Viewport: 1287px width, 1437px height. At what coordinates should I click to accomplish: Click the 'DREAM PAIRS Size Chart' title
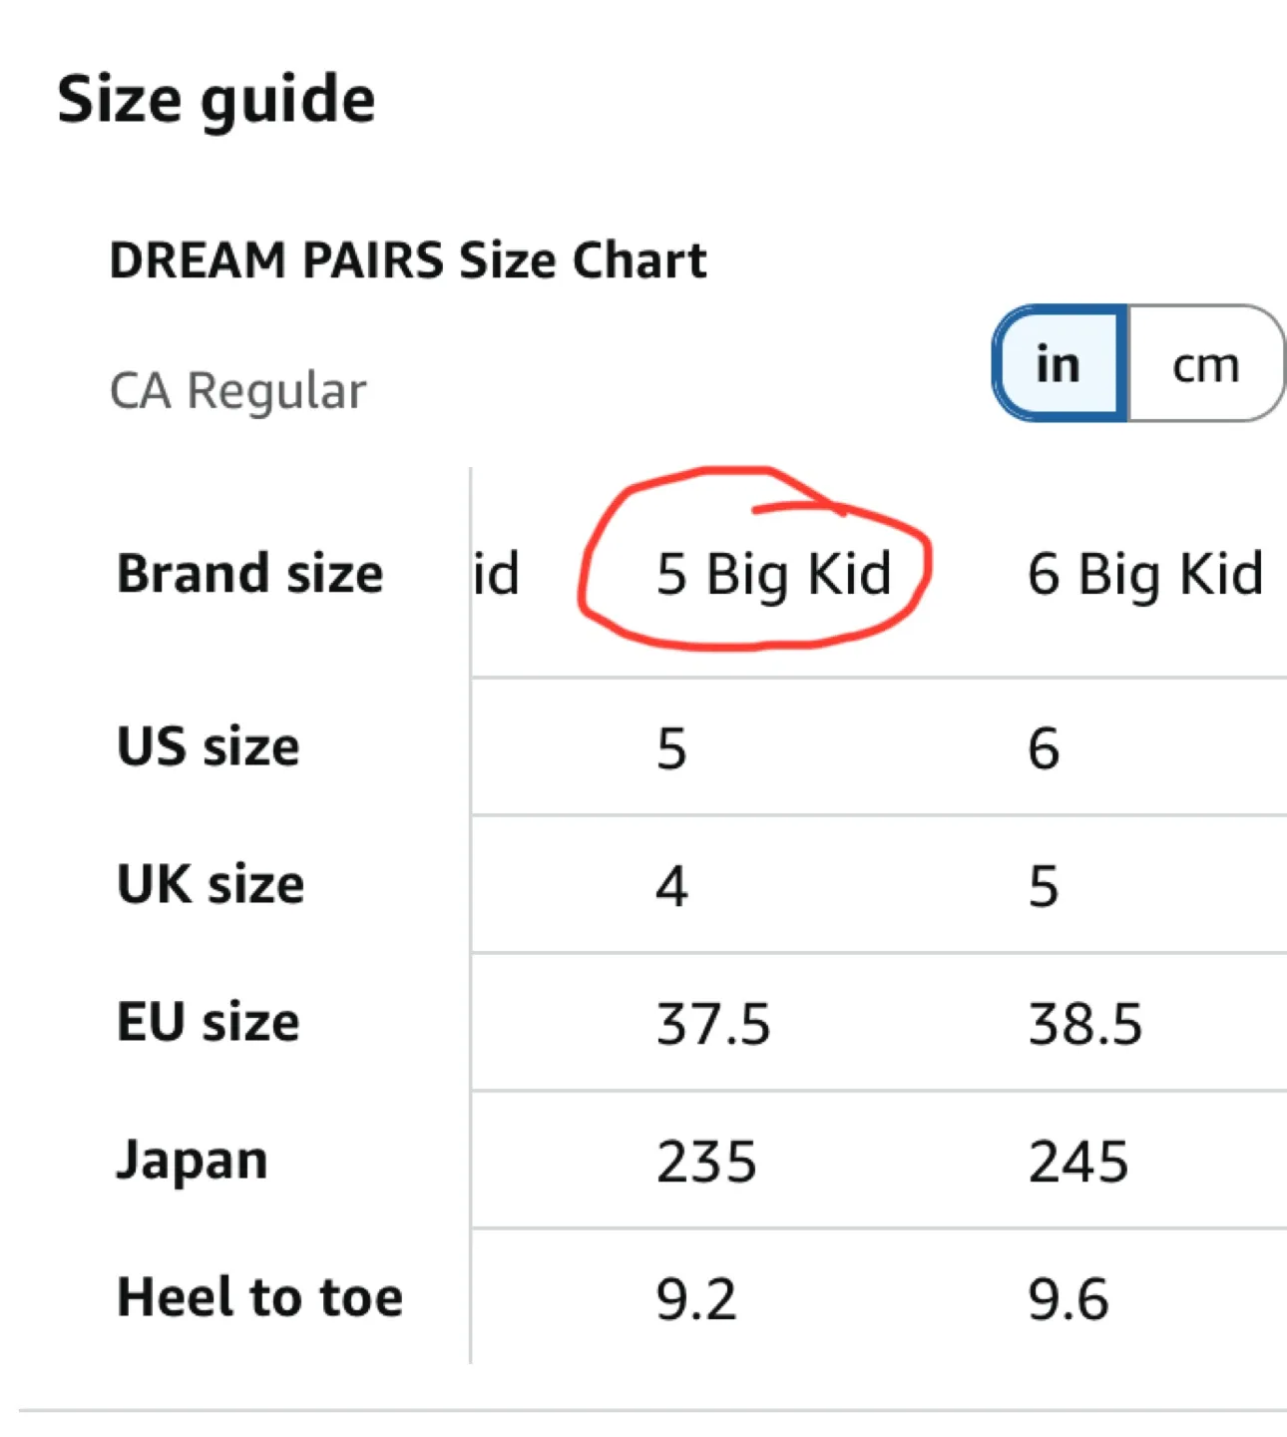pos(408,259)
